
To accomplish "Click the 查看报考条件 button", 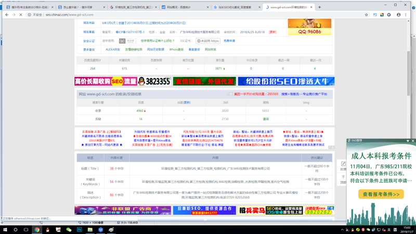I will pyautogui.click(x=381, y=194).
